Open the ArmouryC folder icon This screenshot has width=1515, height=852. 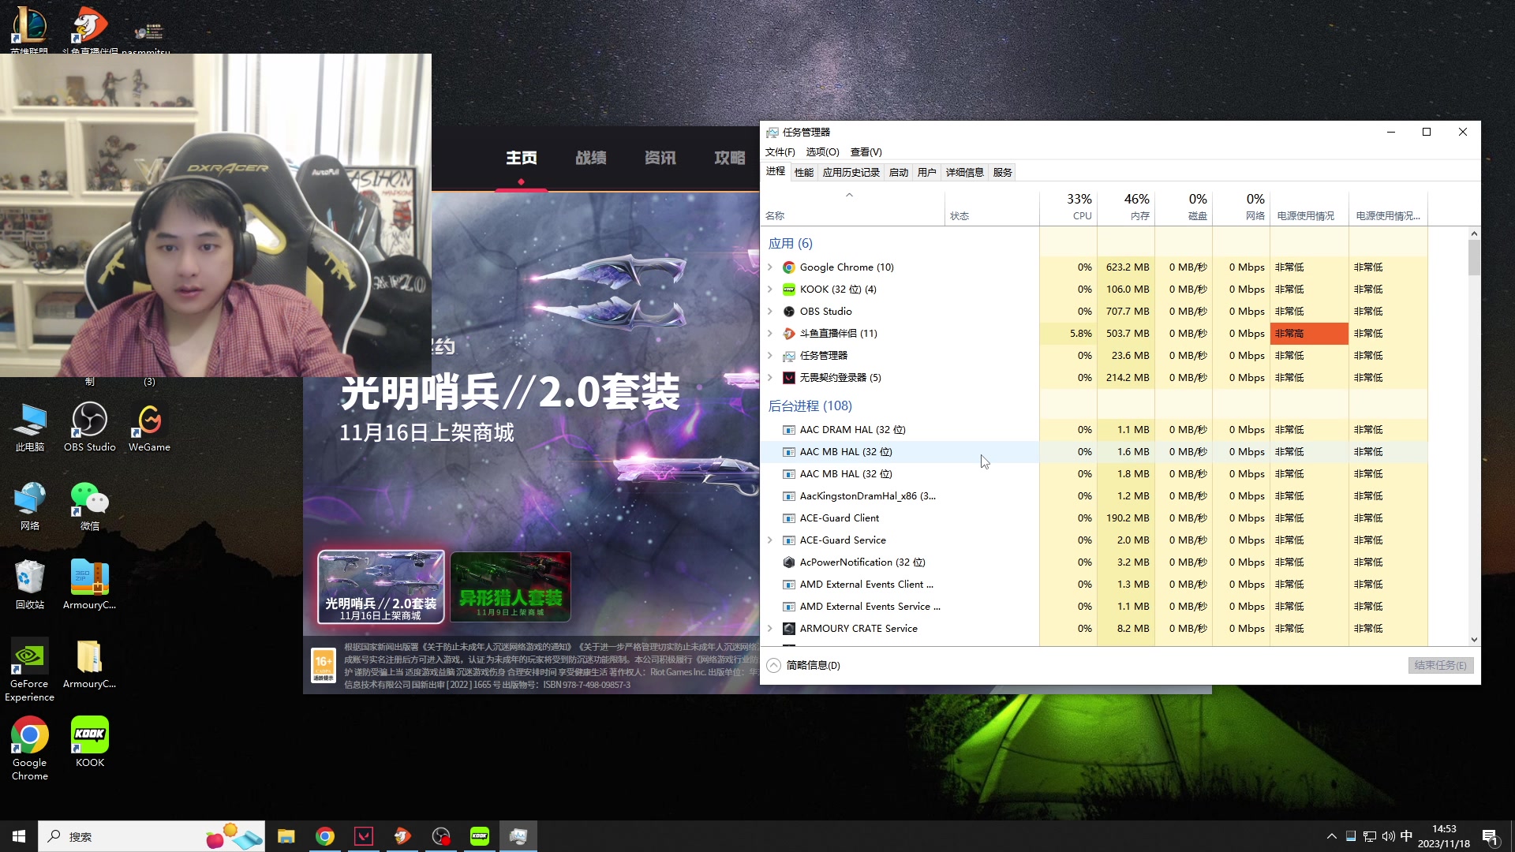click(x=89, y=663)
